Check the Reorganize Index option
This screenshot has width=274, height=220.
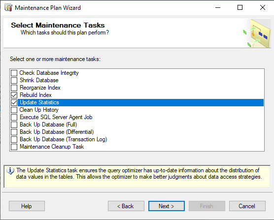14,88
